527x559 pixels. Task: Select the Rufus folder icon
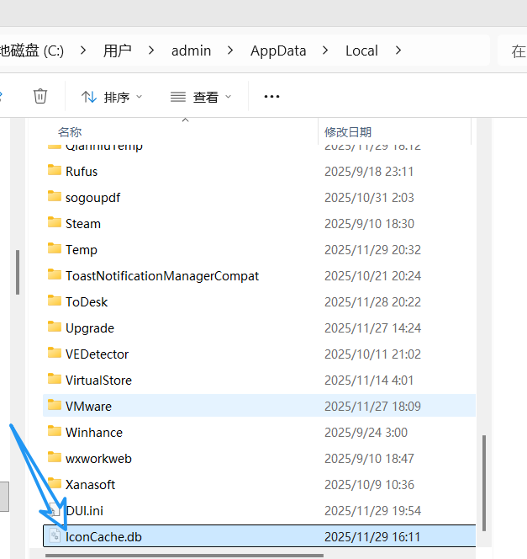[x=55, y=171]
